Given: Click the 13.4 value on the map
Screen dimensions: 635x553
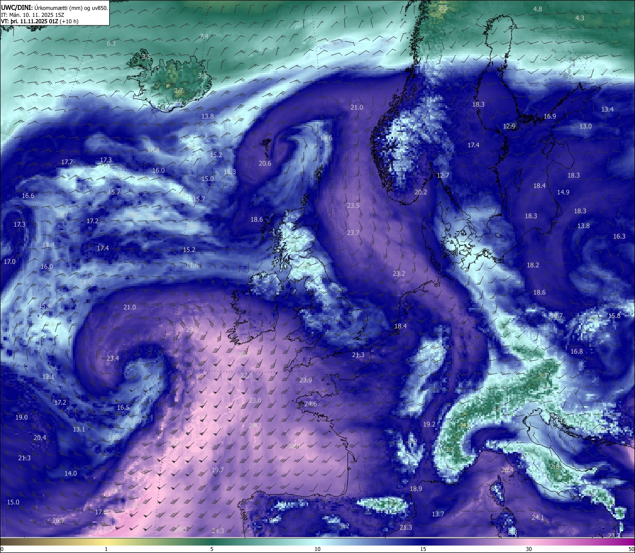Looking at the screenshot, I should pos(607,109).
